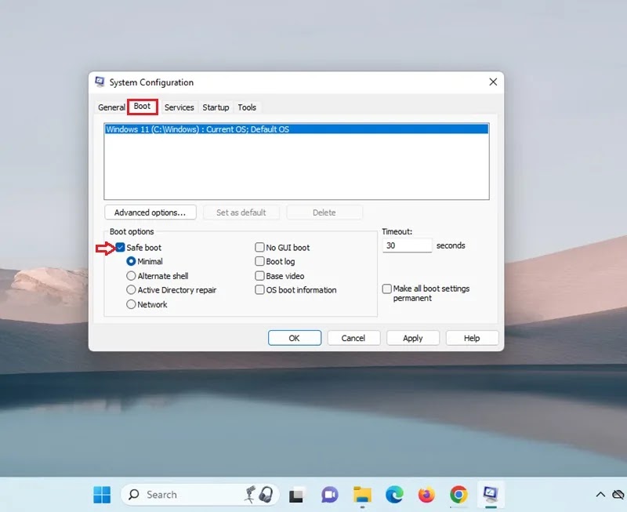This screenshot has width=627, height=512.
Task: Switch to the Tools tab
Action: pyautogui.click(x=247, y=107)
